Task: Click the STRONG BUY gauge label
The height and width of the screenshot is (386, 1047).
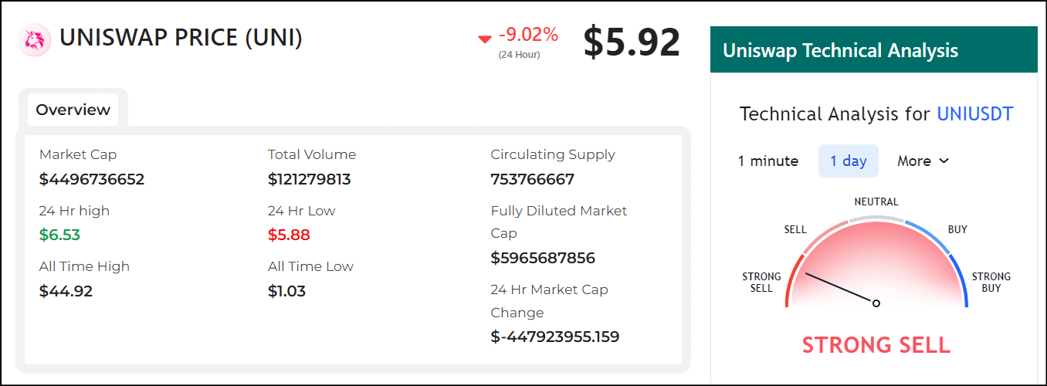Action: (991, 282)
